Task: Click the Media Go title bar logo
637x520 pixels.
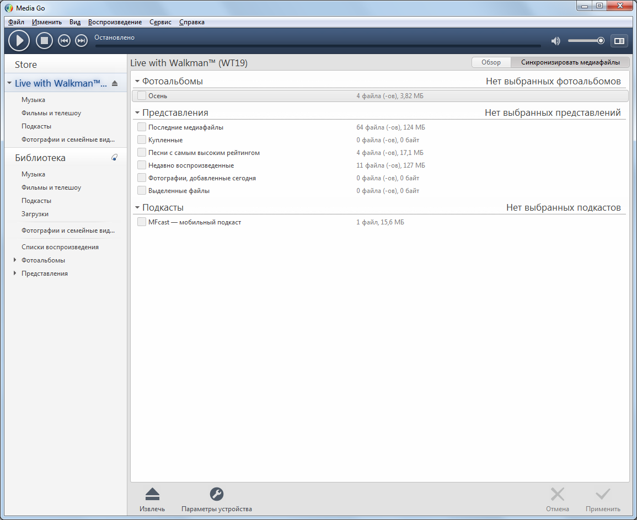Action: click(9, 8)
